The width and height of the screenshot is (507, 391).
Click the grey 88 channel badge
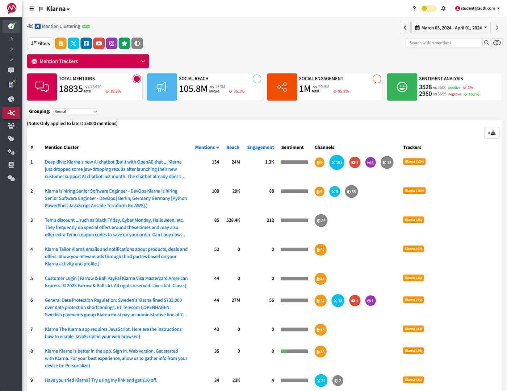click(x=351, y=192)
